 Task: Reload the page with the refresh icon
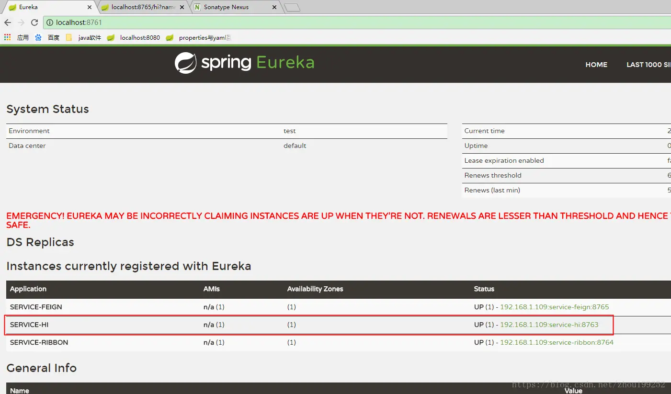tap(34, 23)
